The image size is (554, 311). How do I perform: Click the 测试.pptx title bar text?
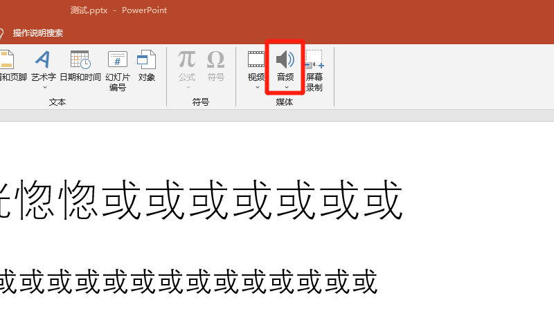89,10
